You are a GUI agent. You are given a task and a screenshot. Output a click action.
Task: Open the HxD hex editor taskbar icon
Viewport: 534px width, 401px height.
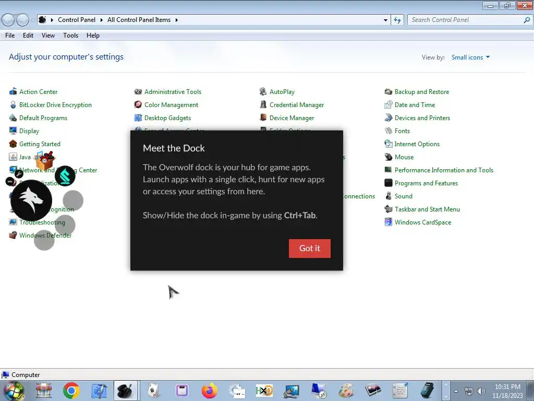point(264,391)
